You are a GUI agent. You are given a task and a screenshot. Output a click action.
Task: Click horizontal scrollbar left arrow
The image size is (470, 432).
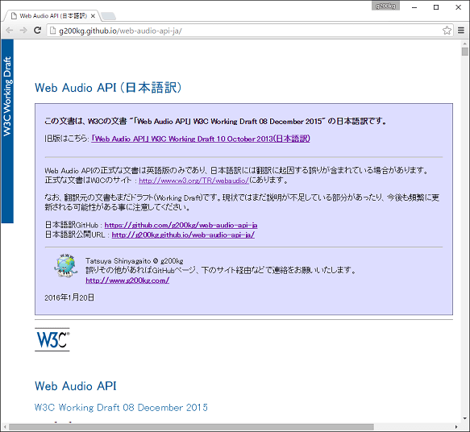tap(5, 426)
